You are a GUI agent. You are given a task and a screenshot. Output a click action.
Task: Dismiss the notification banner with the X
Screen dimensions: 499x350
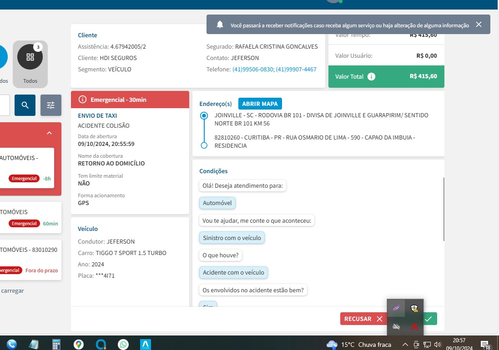tap(479, 25)
